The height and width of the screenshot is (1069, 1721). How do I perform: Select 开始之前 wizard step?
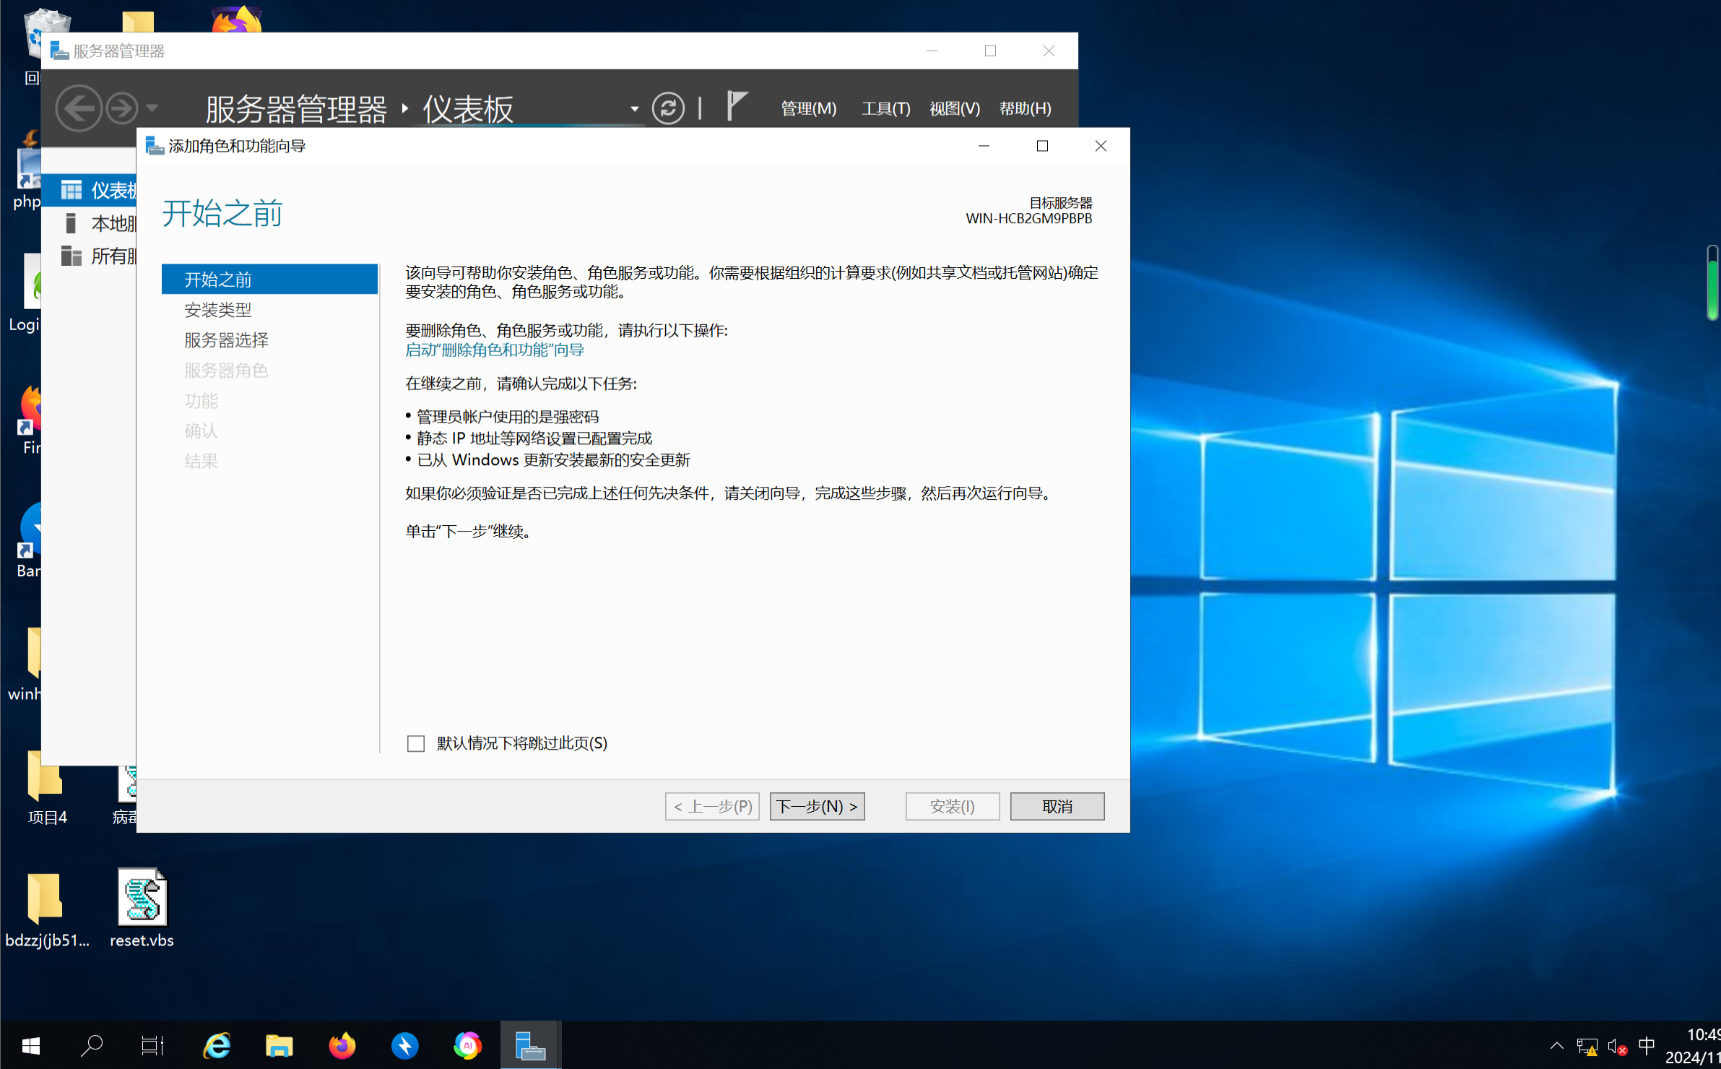click(x=269, y=279)
